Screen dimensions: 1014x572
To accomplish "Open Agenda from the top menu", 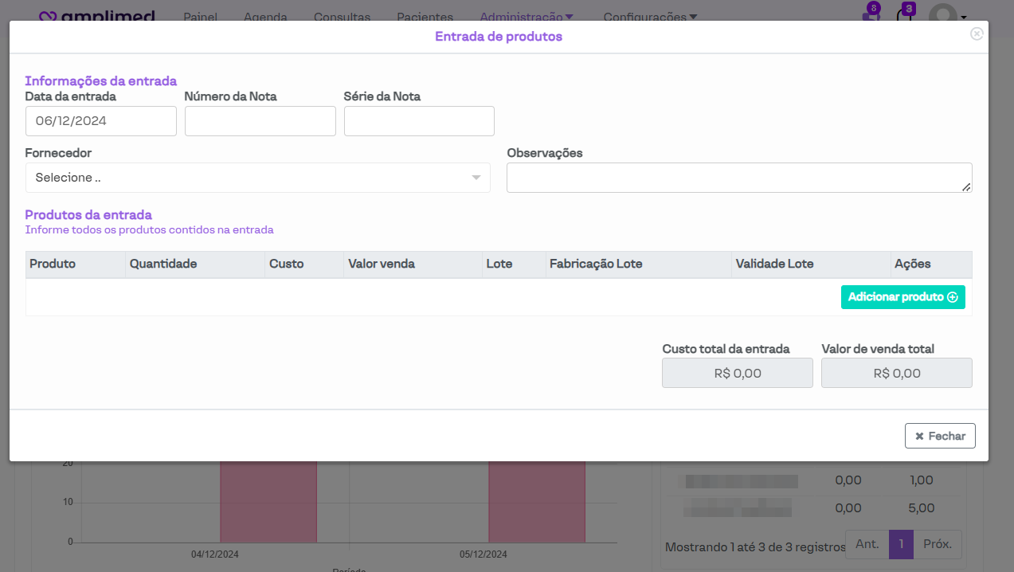I will click(x=265, y=17).
